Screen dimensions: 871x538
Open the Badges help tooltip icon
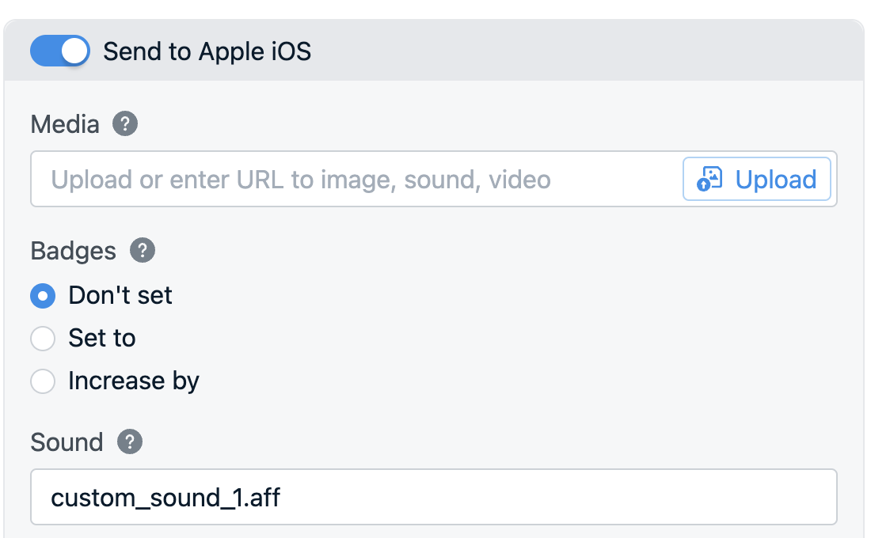(143, 251)
